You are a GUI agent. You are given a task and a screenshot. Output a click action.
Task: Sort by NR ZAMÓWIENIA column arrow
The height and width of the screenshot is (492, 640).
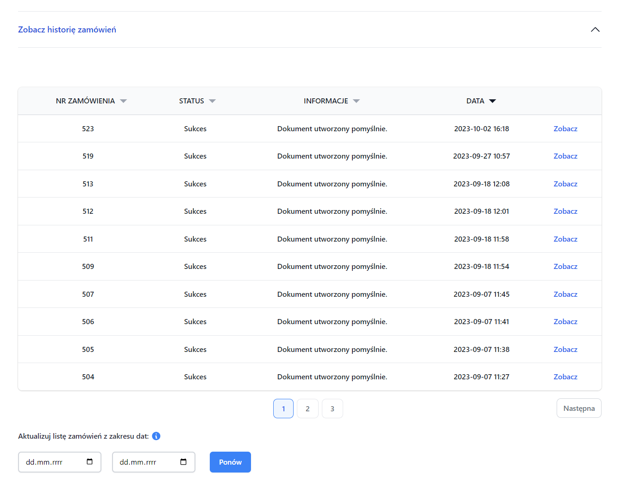(123, 101)
